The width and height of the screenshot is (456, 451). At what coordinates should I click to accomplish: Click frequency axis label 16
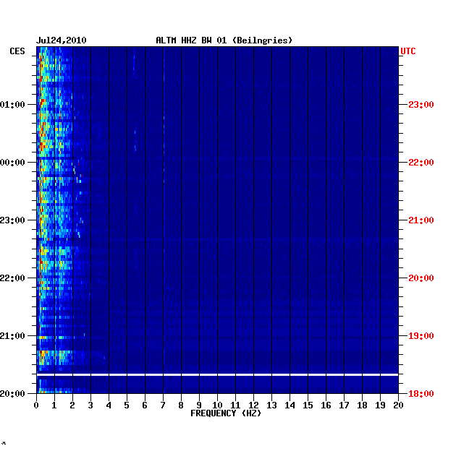[x=326, y=405]
